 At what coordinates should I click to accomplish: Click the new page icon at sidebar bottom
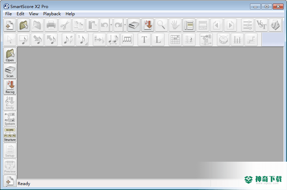click(10, 180)
